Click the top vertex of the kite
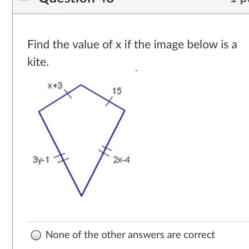The image size is (249, 249). 81,85
